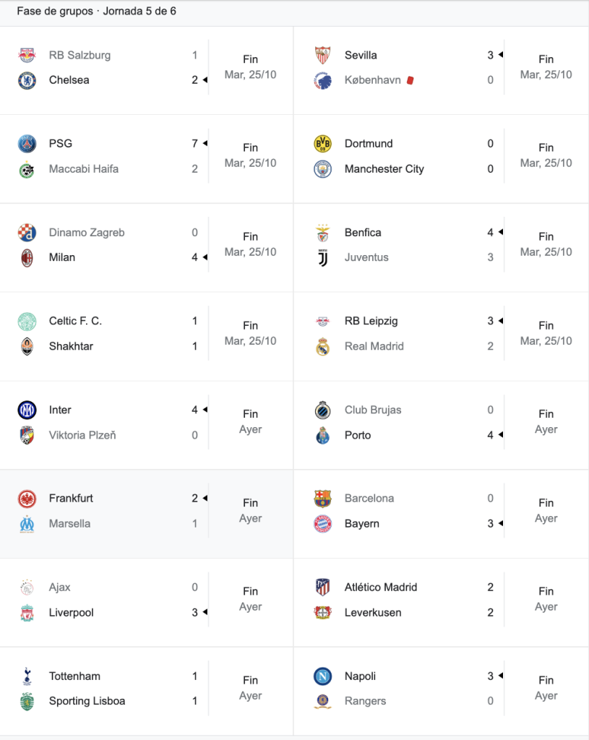
Task: Click the Real Madrid crest
Action: 323,346
